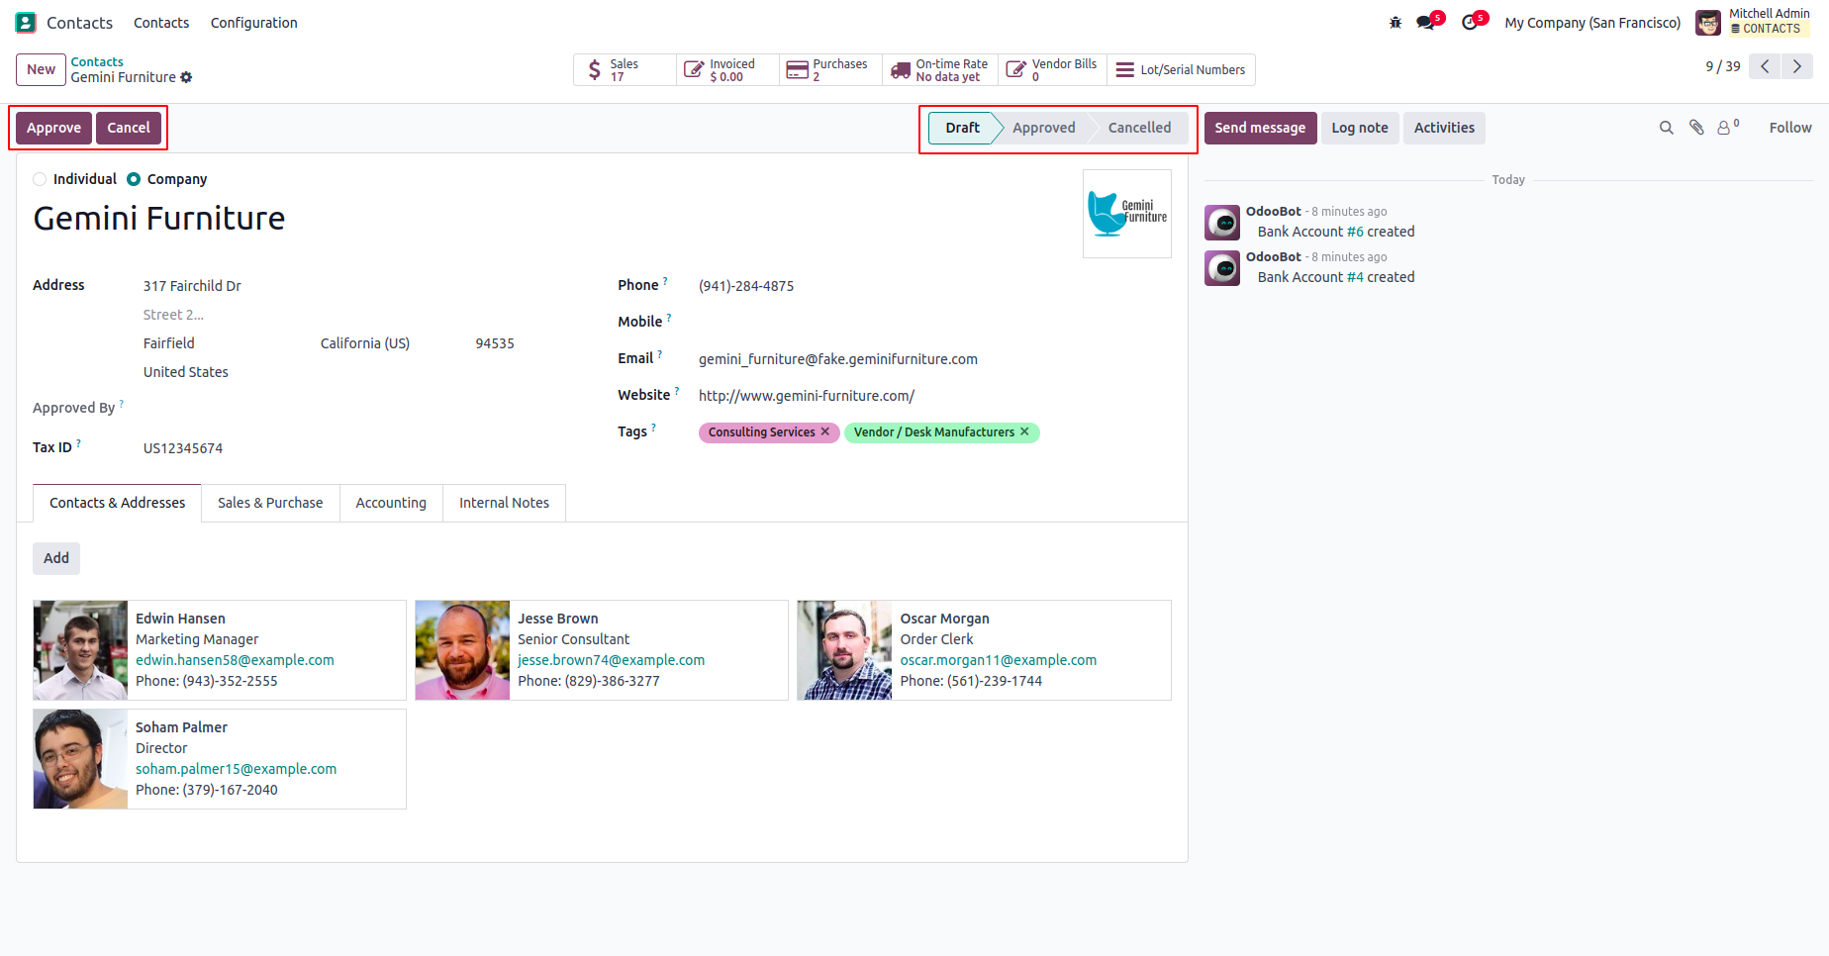This screenshot has height=956, width=1829.
Task: Open Oscar Morgan's contact card
Action: point(984,650)
